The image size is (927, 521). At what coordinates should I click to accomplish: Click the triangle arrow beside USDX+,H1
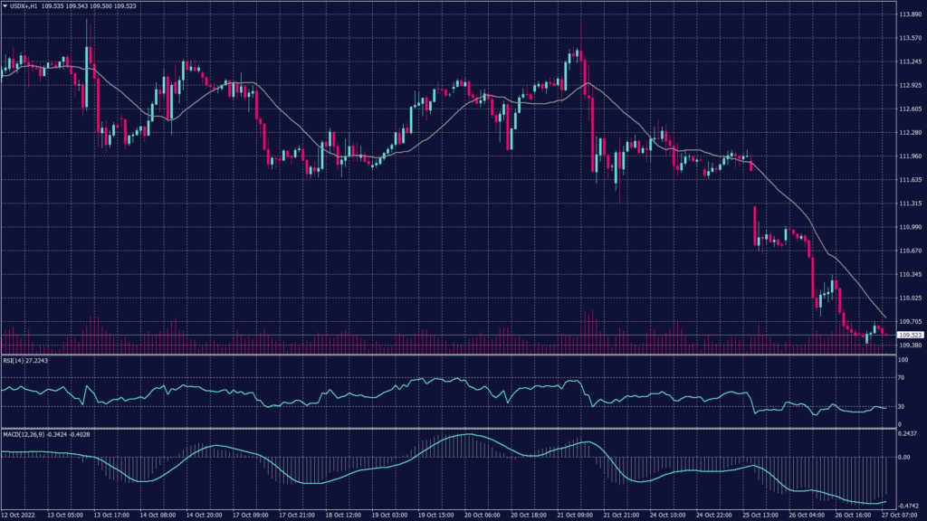5,7
